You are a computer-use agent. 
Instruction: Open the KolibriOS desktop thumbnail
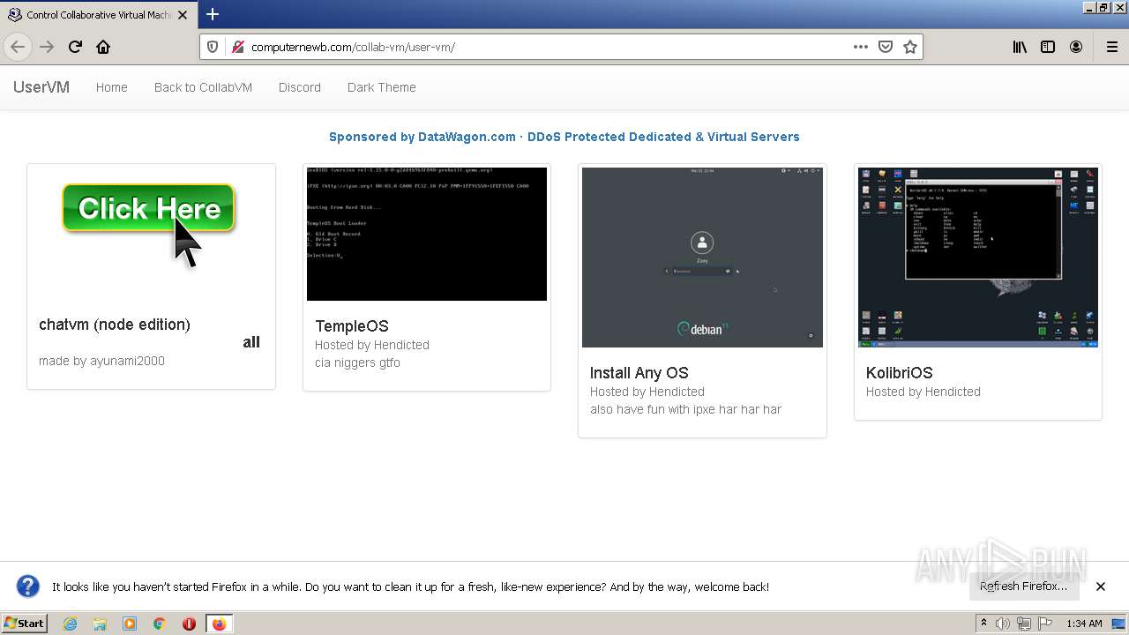pos(978,258)
